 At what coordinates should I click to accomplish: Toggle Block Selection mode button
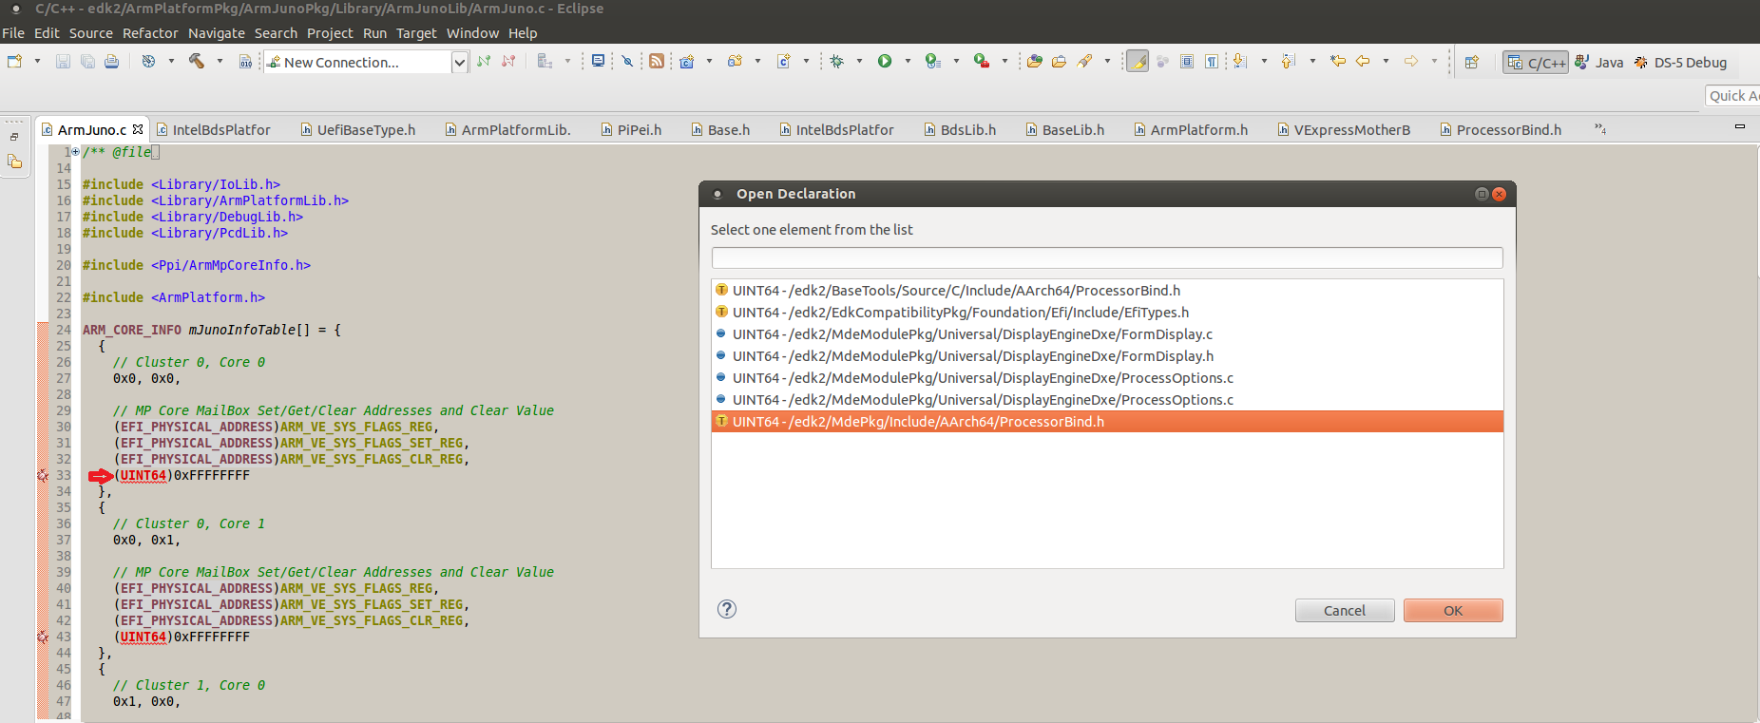click(1187, 62)
